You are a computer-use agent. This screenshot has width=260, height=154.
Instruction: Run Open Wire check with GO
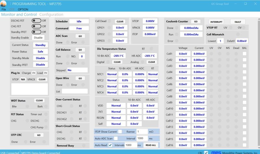pyautogui.click(x=80, y=78)
